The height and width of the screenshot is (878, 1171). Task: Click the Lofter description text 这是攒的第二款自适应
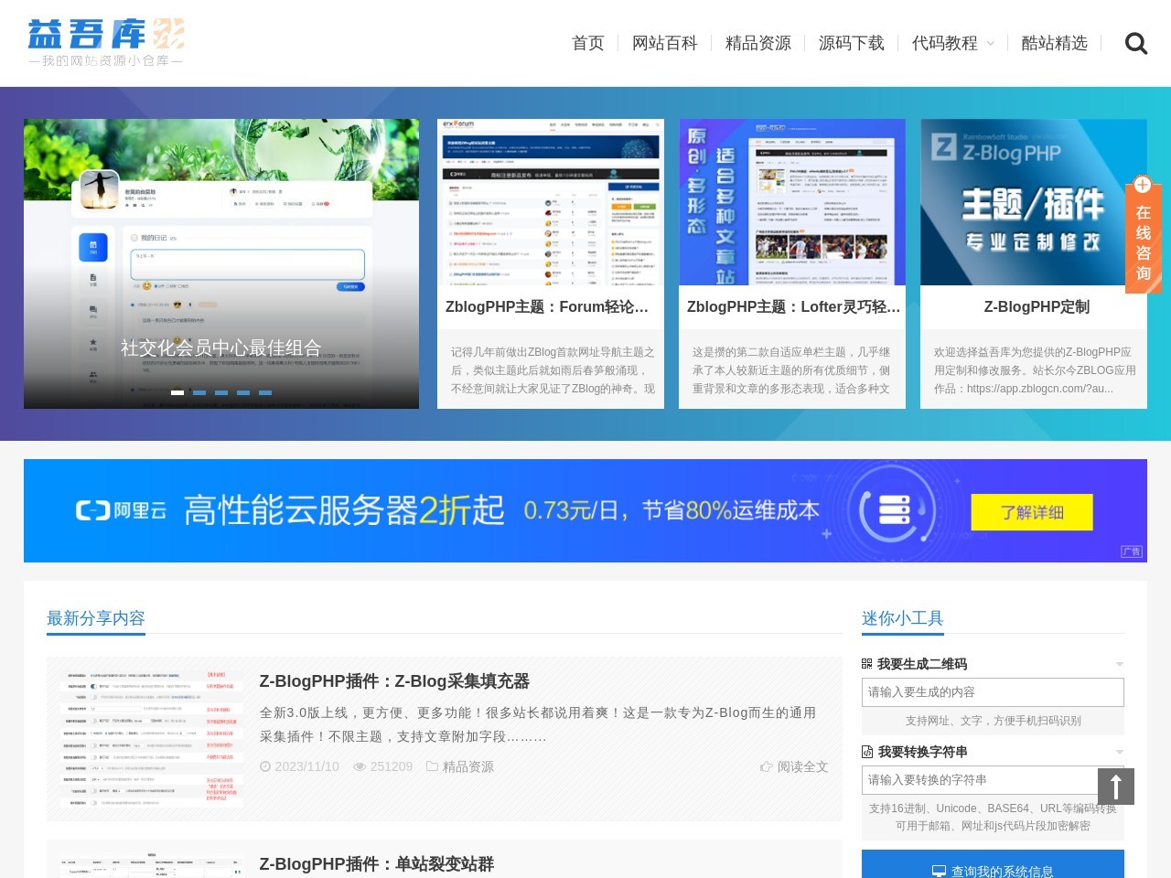tap(791, 370)
